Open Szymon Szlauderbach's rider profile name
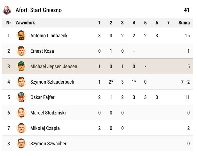197x156 pixels. coord(52,82)
